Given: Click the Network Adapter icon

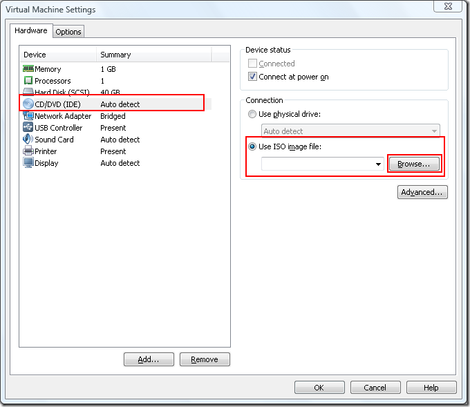Looking at the screenshot, I should click(x=28, y=115).
